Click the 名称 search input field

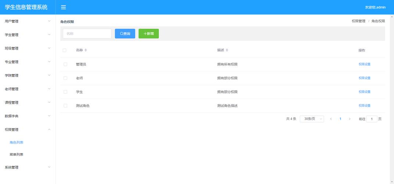coord(87,33)
